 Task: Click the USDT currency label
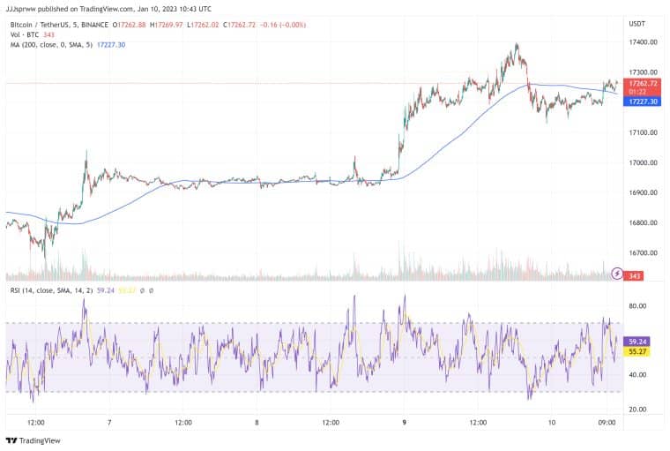(x=636, y=24)
